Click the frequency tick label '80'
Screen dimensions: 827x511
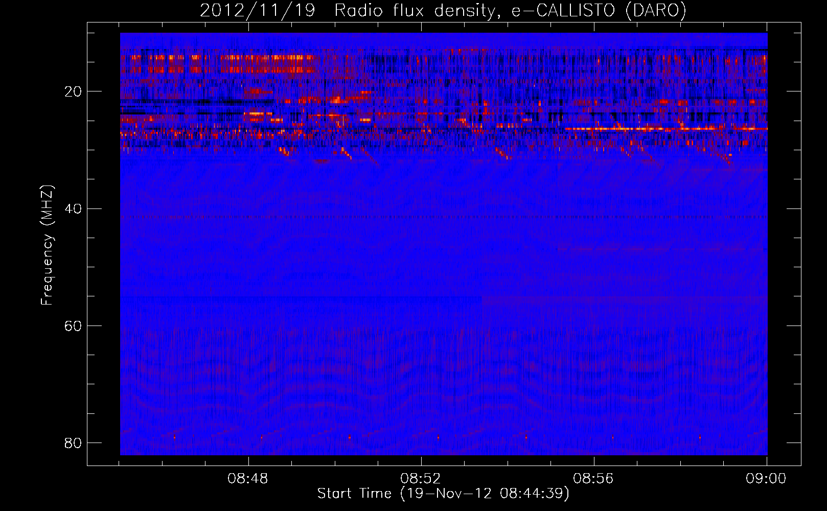tap(73, 443)
